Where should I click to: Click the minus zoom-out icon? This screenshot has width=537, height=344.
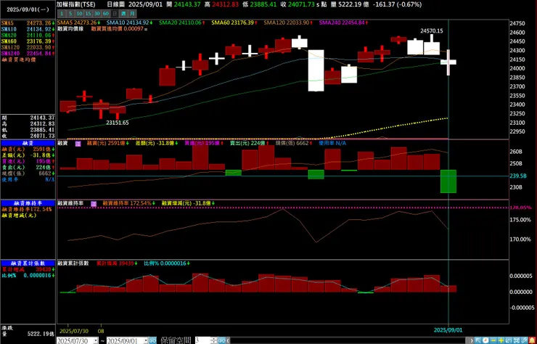(493, 340)
